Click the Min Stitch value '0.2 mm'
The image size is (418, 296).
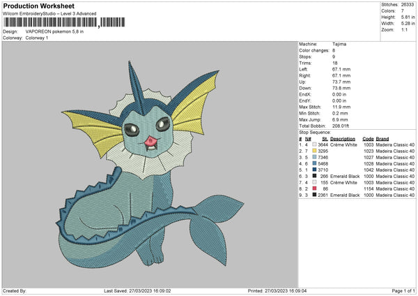click(340, 113)
